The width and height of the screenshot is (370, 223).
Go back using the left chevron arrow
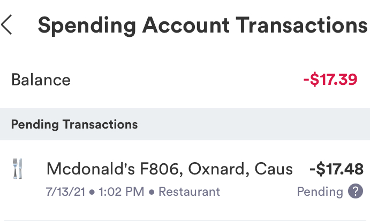(x=7, y=25)
